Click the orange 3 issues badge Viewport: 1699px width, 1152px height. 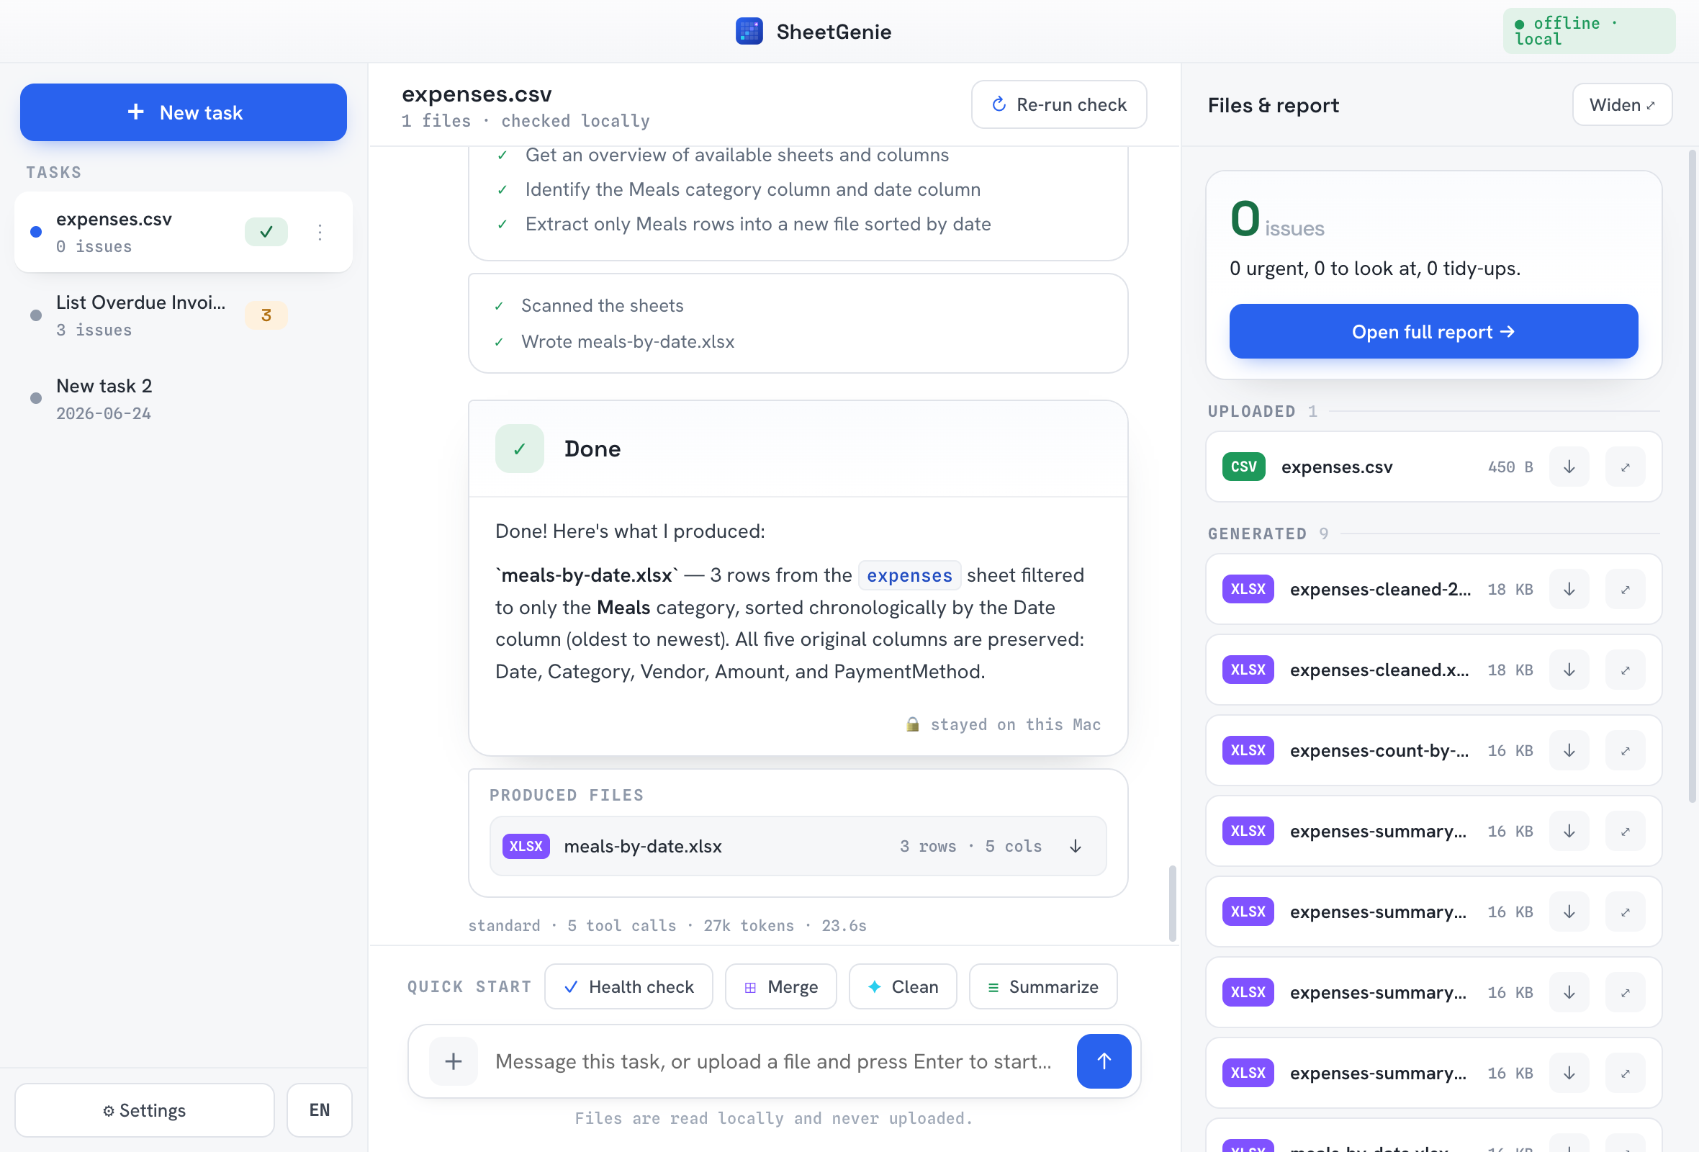tap(266, 315)
